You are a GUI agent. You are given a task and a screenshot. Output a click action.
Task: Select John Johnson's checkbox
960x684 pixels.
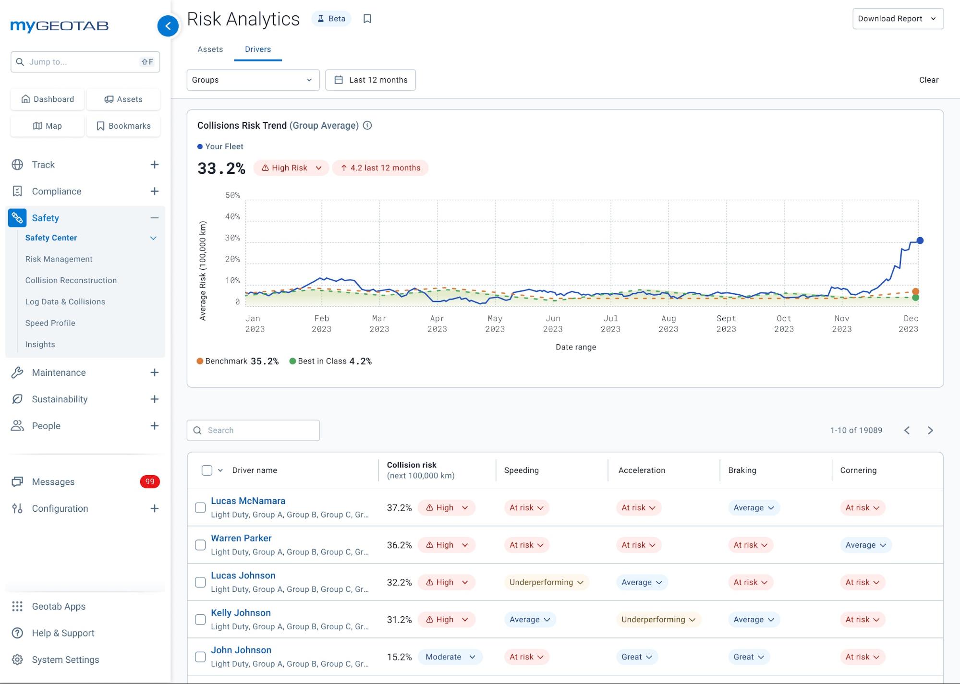click(x=200, y=657)
